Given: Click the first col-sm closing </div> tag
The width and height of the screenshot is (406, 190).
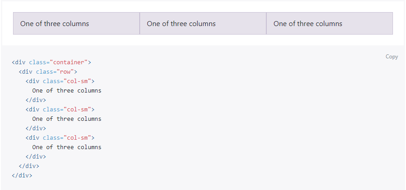Looking at the screenshot, I should click(x=36, y=100).
